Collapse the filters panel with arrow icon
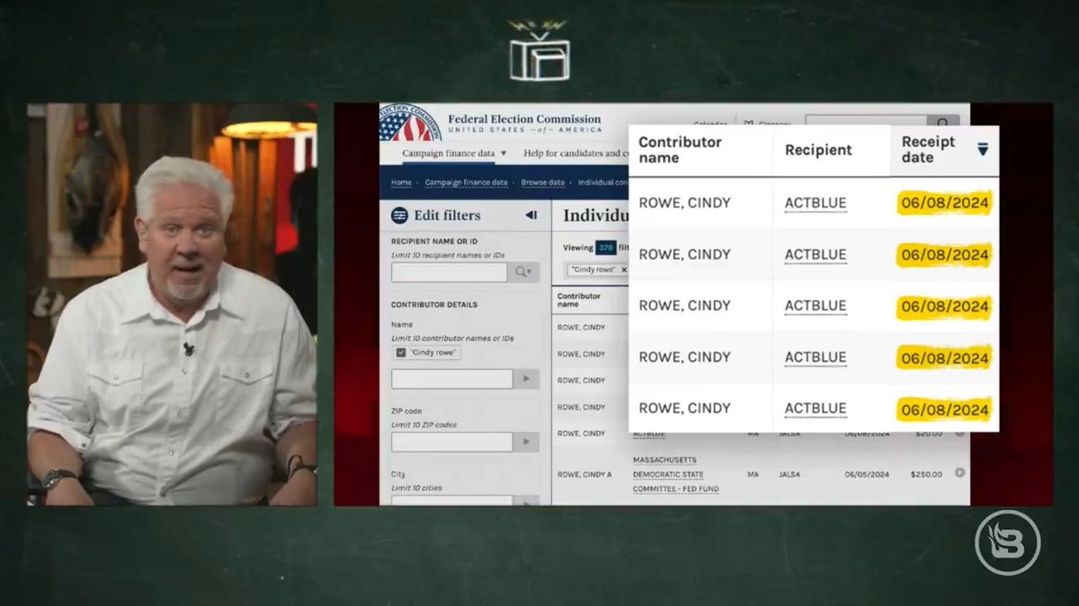 pos(531,215)
